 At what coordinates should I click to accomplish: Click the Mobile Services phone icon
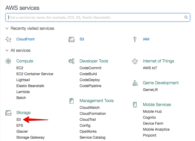click(135, 105)
